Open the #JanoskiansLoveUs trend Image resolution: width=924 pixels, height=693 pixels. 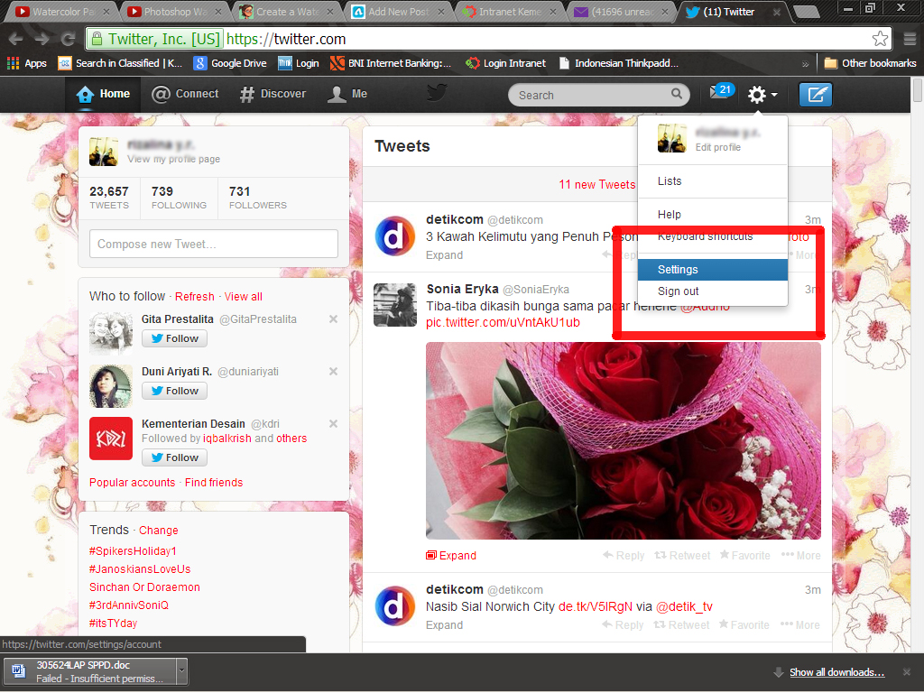point(140,569)
